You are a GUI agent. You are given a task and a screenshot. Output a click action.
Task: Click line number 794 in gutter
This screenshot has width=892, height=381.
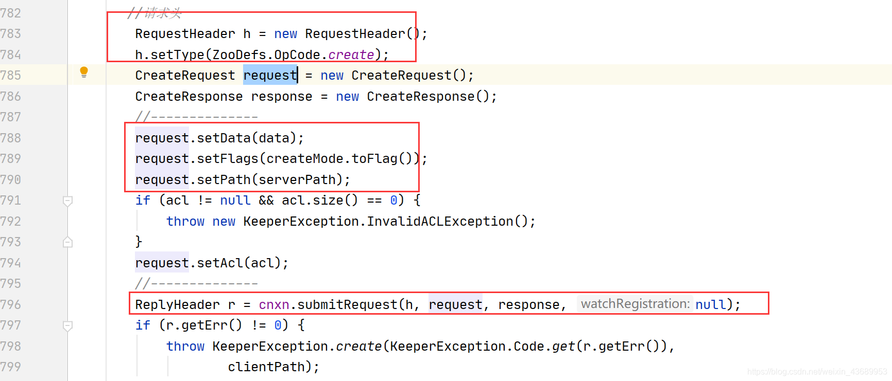pos(11,263)
